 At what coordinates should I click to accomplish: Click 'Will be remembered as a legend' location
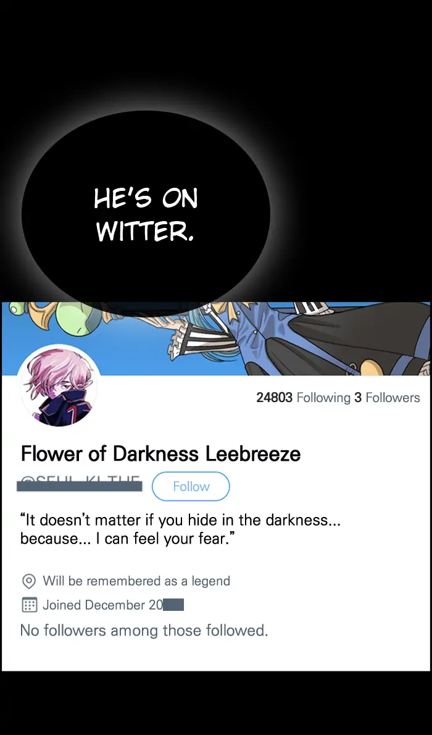pyautogui.click(x=136, y=581)
